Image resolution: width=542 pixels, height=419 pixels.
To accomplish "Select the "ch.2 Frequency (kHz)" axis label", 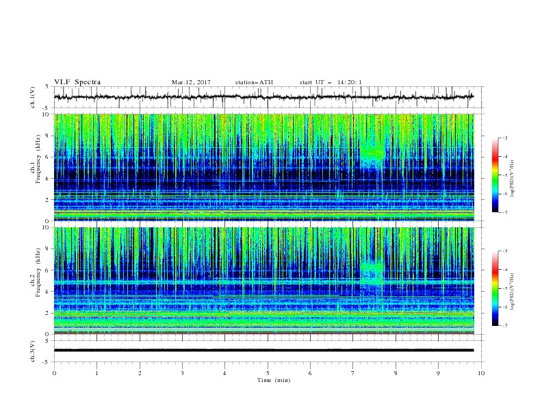I will click(x=36, y=272).
